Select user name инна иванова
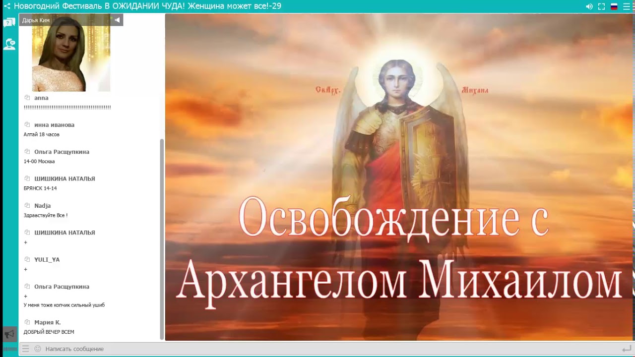 (x=54, y=125)
